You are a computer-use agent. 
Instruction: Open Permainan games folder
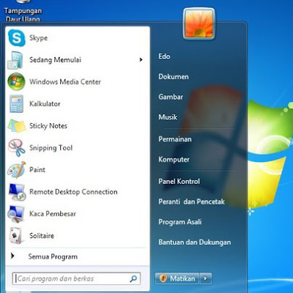[175, 139]
